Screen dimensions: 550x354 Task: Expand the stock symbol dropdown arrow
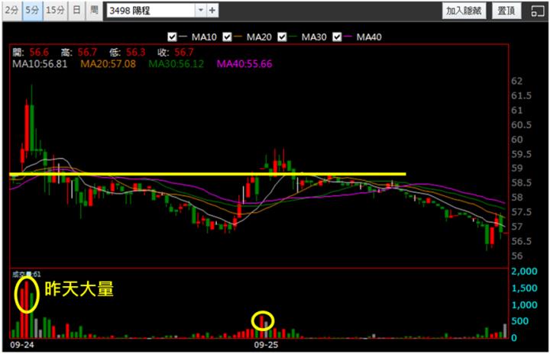tap(200, 11)
